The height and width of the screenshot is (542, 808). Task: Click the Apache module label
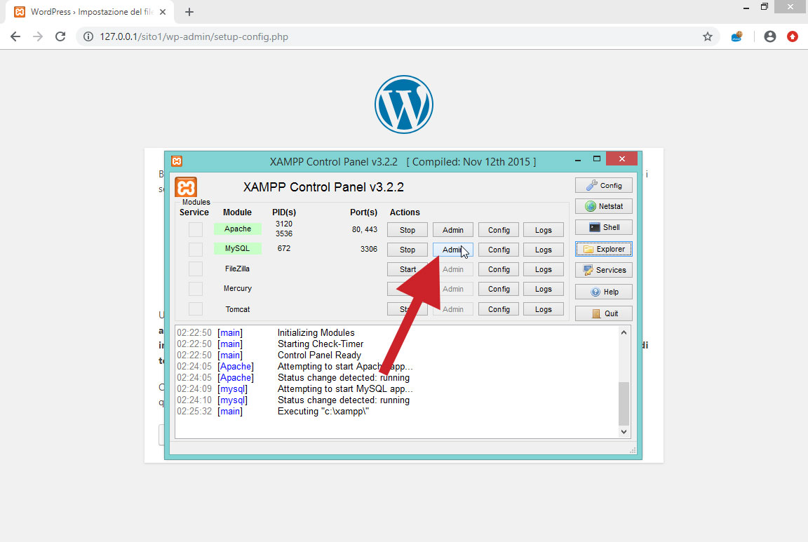(238, 229)
